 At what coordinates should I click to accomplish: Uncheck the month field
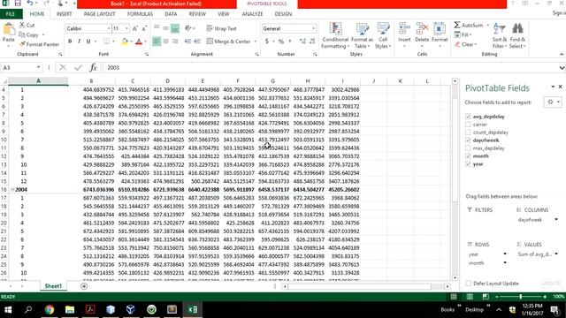tap(468, 156)
